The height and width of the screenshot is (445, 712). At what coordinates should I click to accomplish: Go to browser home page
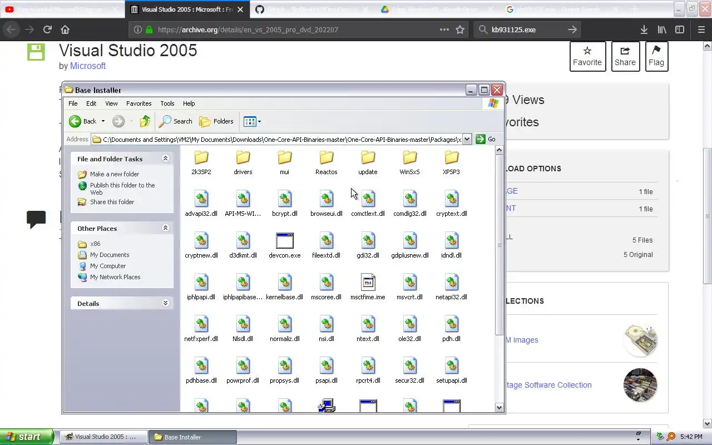coord(65,29)
